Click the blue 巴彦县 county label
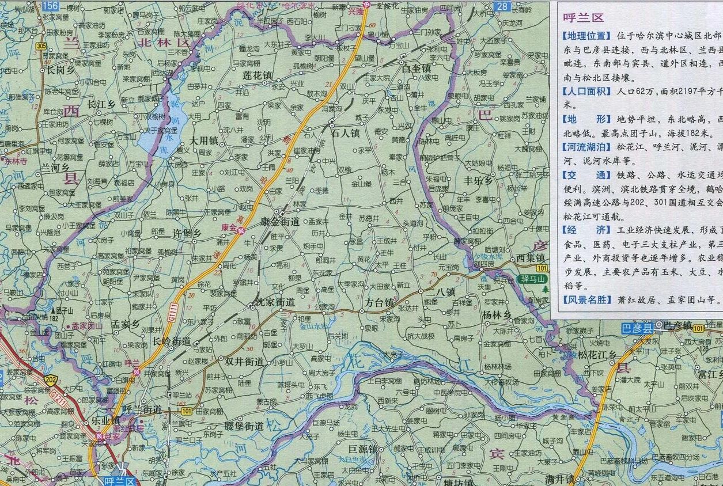The image size is (723, 486). [637, 328]
